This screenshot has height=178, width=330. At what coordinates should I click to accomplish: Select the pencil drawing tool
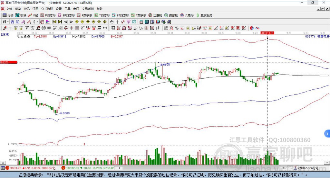(x=5, y=28)
